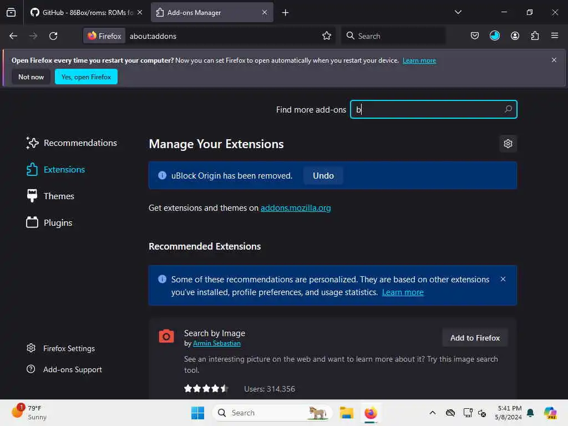The width and height of the screenshot is (568, 426).
Task: Open Firefox Settings from sidebar
Action: [61, 348]
